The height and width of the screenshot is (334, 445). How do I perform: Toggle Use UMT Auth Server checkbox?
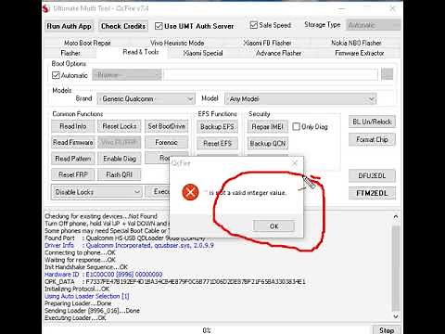point(159,26)
